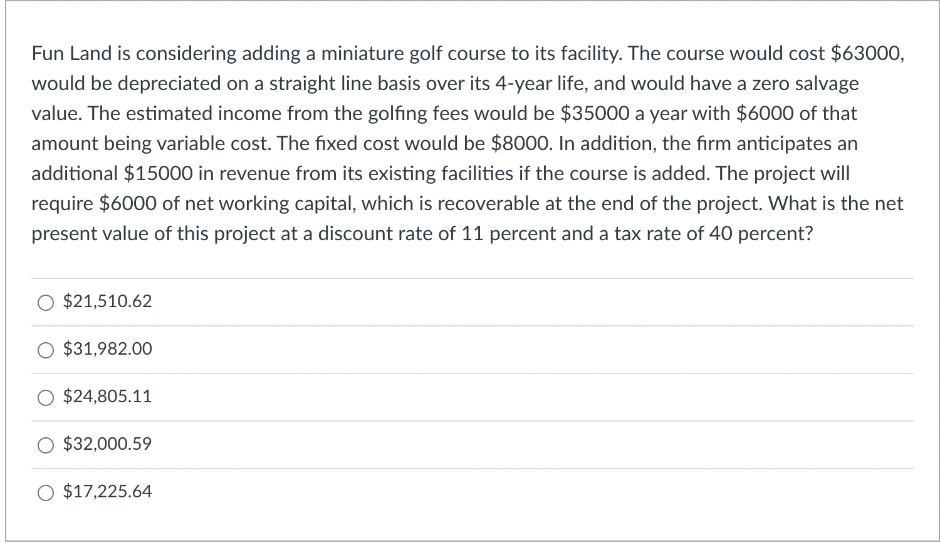Click the radio circle beside $17,225.64

point(44,492)
